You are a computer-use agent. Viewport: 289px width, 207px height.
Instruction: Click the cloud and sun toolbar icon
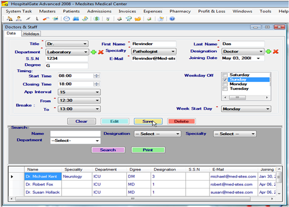click(x=160, y=19)
